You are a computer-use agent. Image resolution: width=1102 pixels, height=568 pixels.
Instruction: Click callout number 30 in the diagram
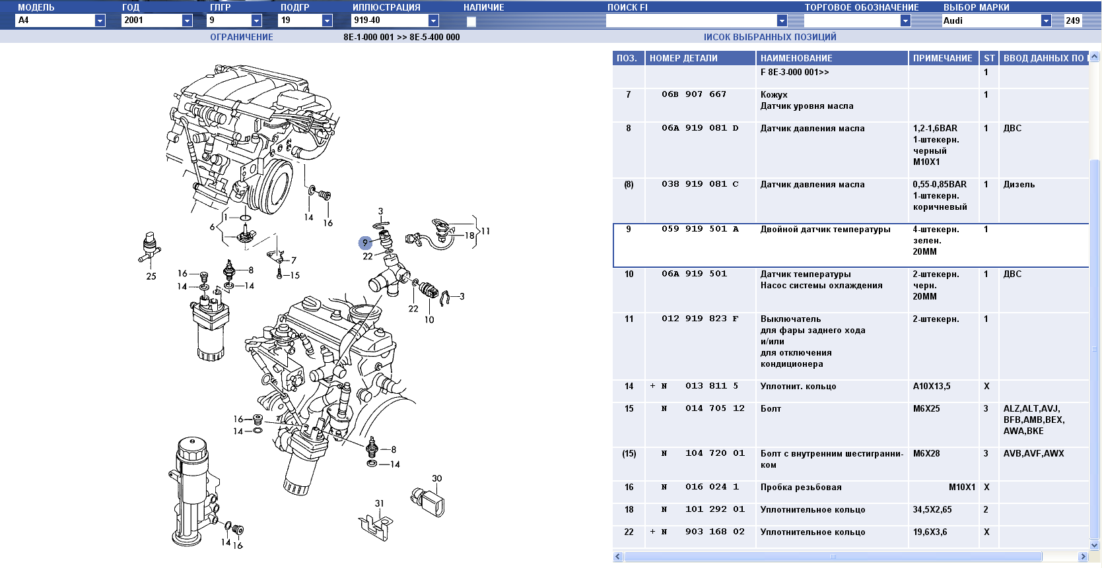tap(437, 478)
